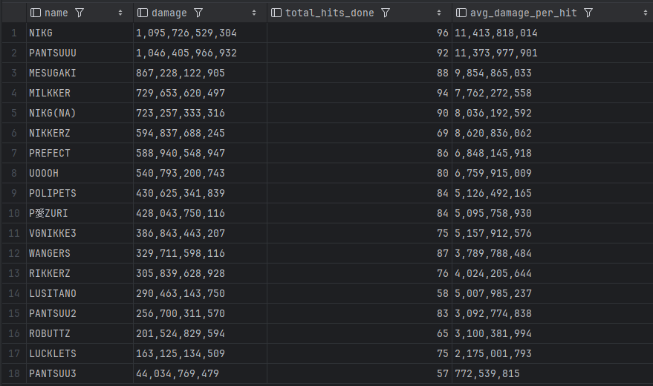Click the PREFECT name cell

pos(79,153)
